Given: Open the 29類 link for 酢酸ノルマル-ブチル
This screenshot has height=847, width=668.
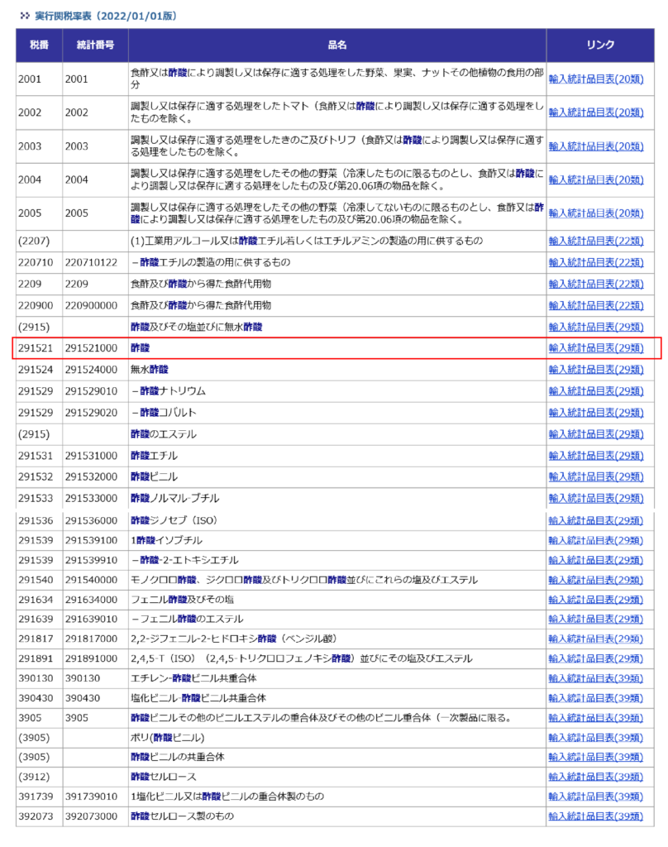Looking at the screenshot, I should pyautogui.click(x=596, y=498).
